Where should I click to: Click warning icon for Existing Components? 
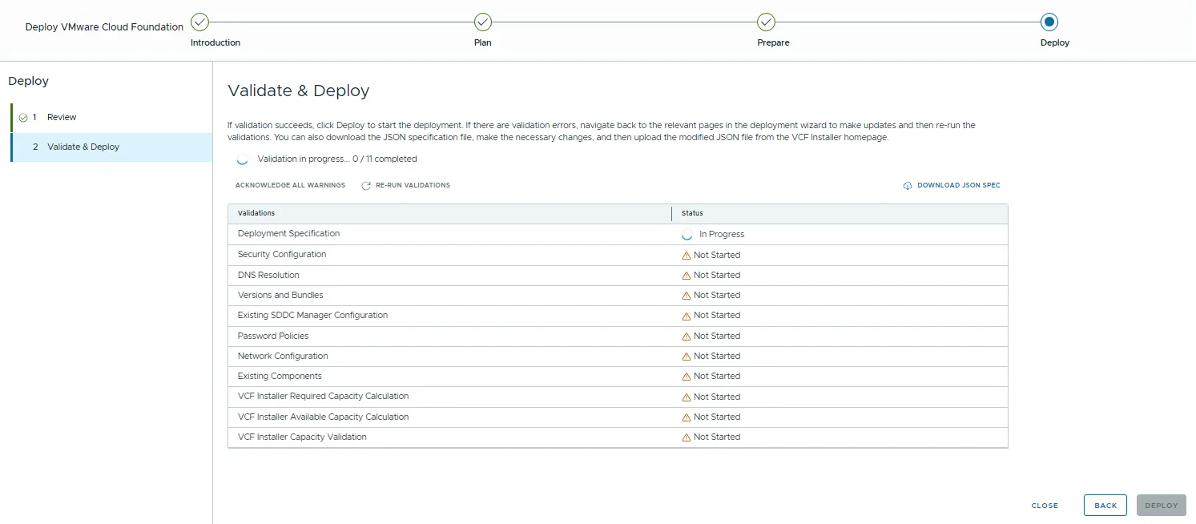(686, 377)
